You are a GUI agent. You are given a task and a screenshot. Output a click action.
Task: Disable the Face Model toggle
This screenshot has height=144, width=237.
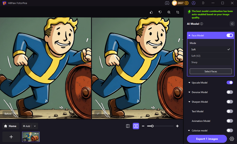(x=230, y=36)
